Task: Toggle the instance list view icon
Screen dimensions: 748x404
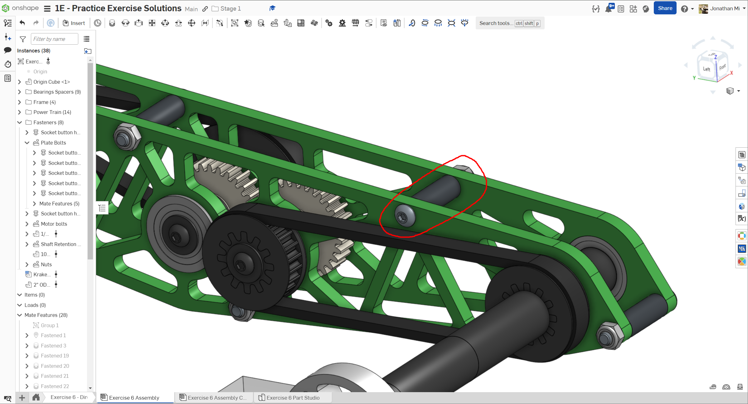Action: pos(87,39)
